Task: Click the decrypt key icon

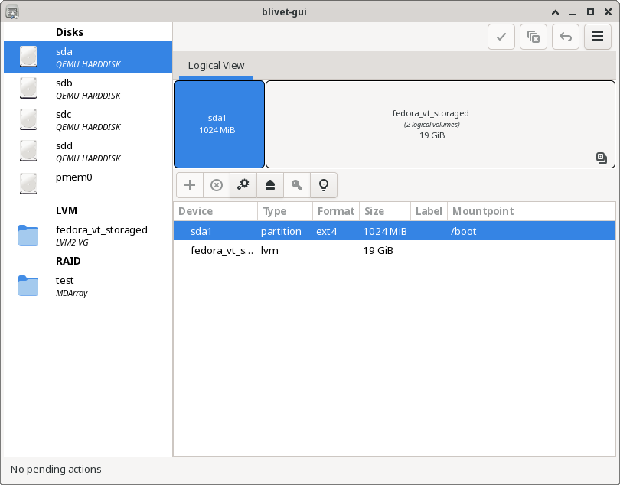Action: [x=297, y=185]
